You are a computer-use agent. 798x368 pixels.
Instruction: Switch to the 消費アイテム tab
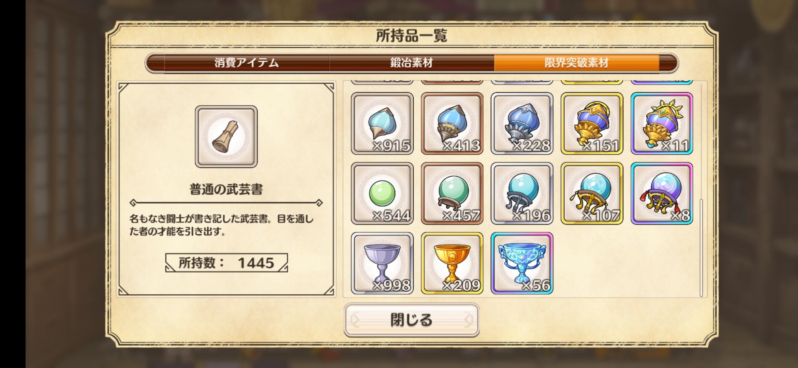click(x=247, y=63)
